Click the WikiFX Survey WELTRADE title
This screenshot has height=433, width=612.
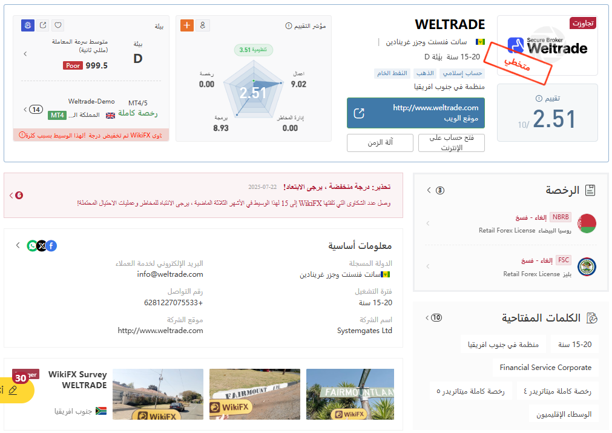pos(77,380)
